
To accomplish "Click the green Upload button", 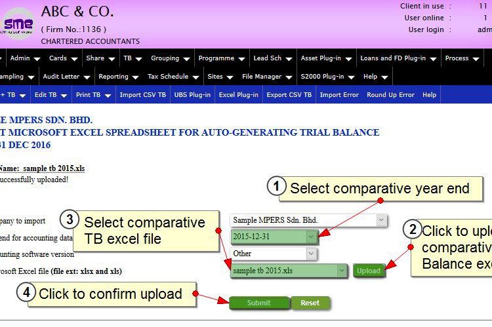I will coord(369,271).
